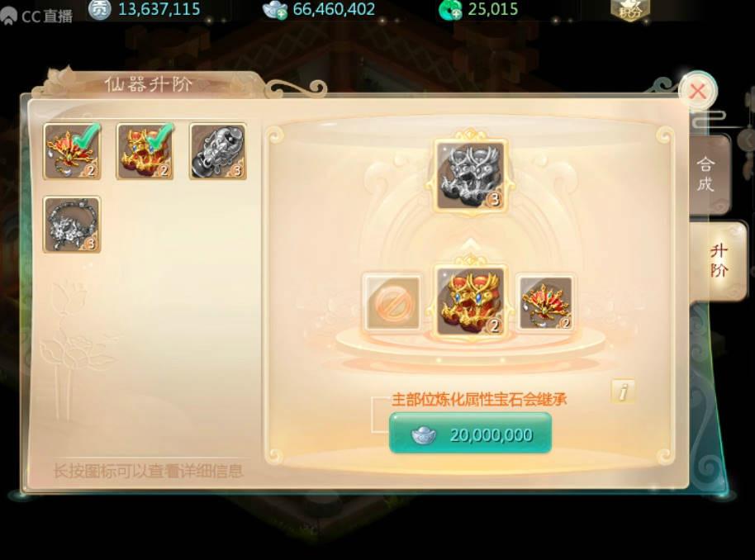This screenshot has height=560, width=755.
Task: Confirm upgrade for 20,000,000 silver
Action: [471, 433]
